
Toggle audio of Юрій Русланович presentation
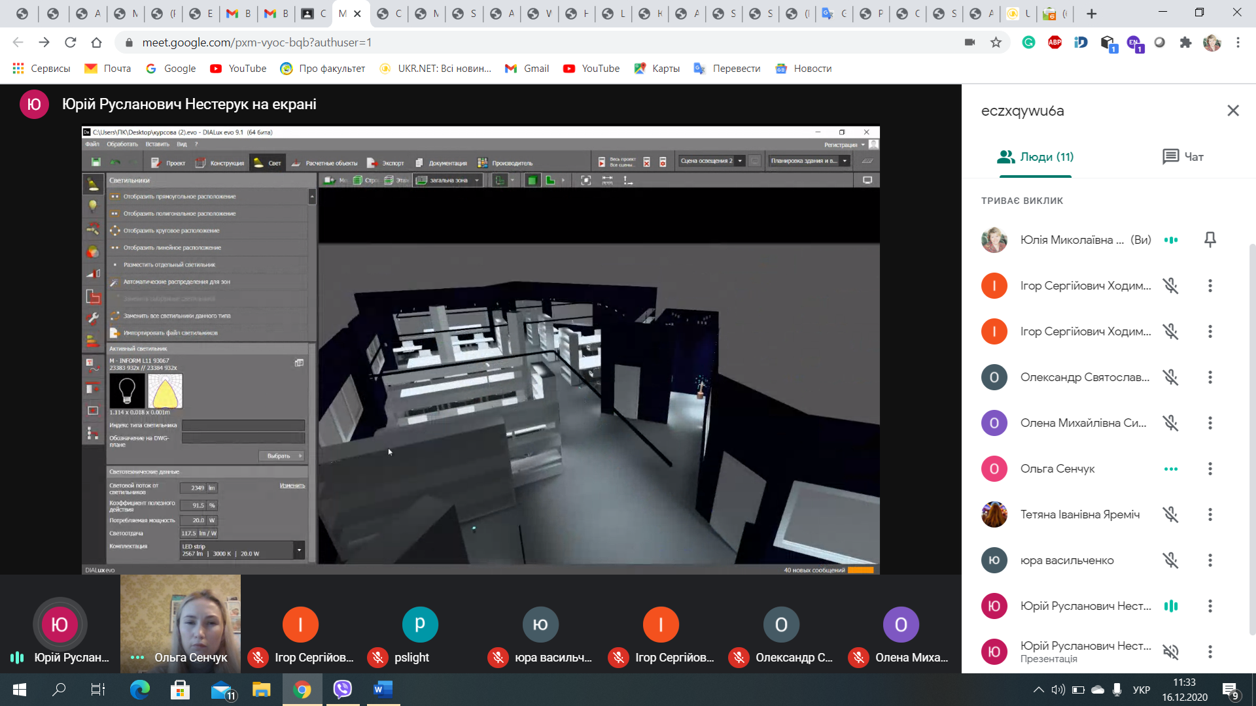[1170, 652]
